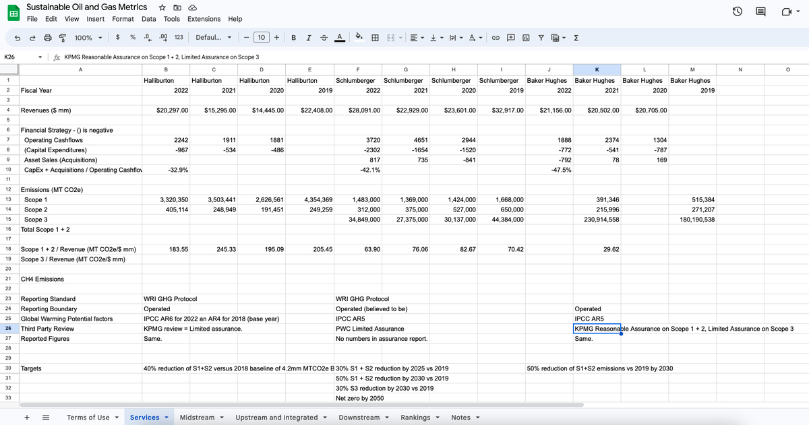Toggle Italic formatting
Image resolution: width=809 pixels, height=425 pixels.
[x=308, y=38]
